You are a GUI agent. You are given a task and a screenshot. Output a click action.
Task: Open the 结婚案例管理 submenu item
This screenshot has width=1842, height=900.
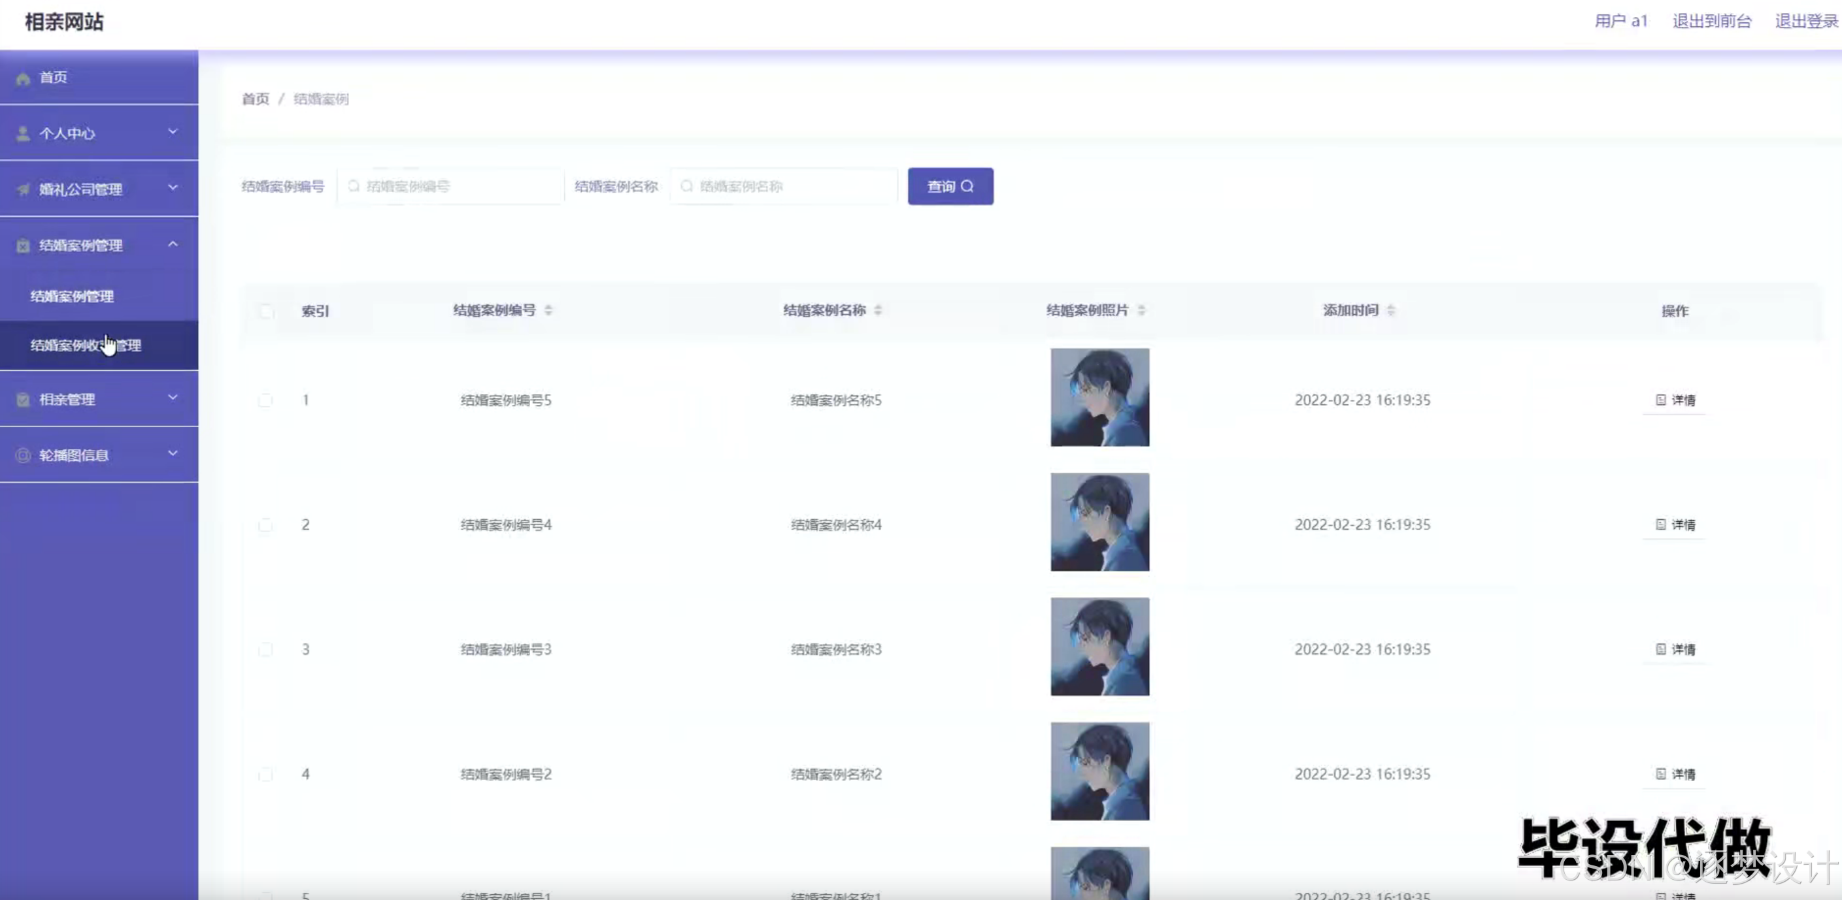click(99, 296)
